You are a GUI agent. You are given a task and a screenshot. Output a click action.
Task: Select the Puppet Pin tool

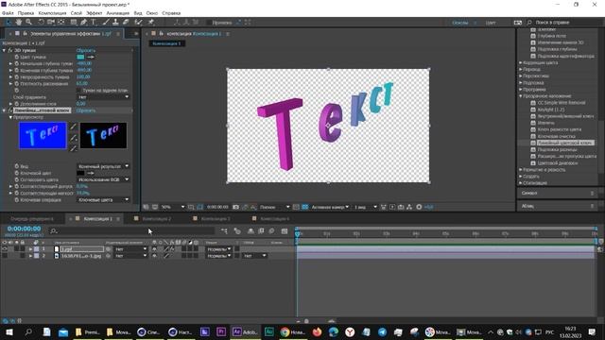point(151,23)
